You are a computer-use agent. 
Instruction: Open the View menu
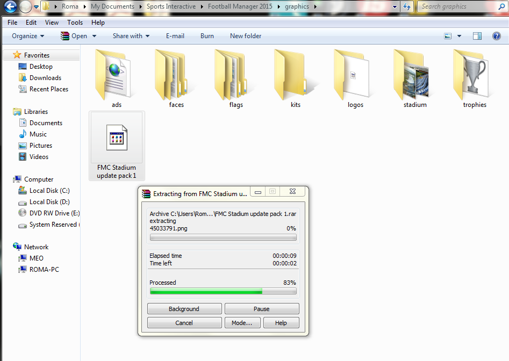(x=52, y=23)
